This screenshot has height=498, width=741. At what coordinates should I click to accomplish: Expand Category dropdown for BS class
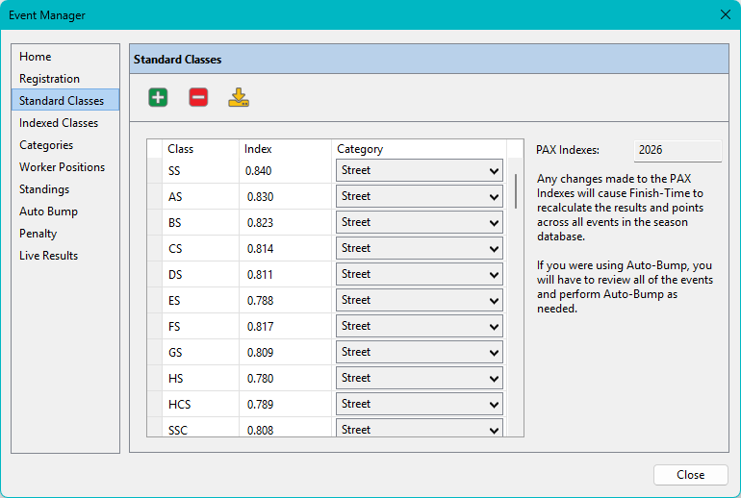[420, 222]
